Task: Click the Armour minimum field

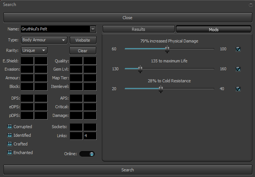Action: click(27, 78)
